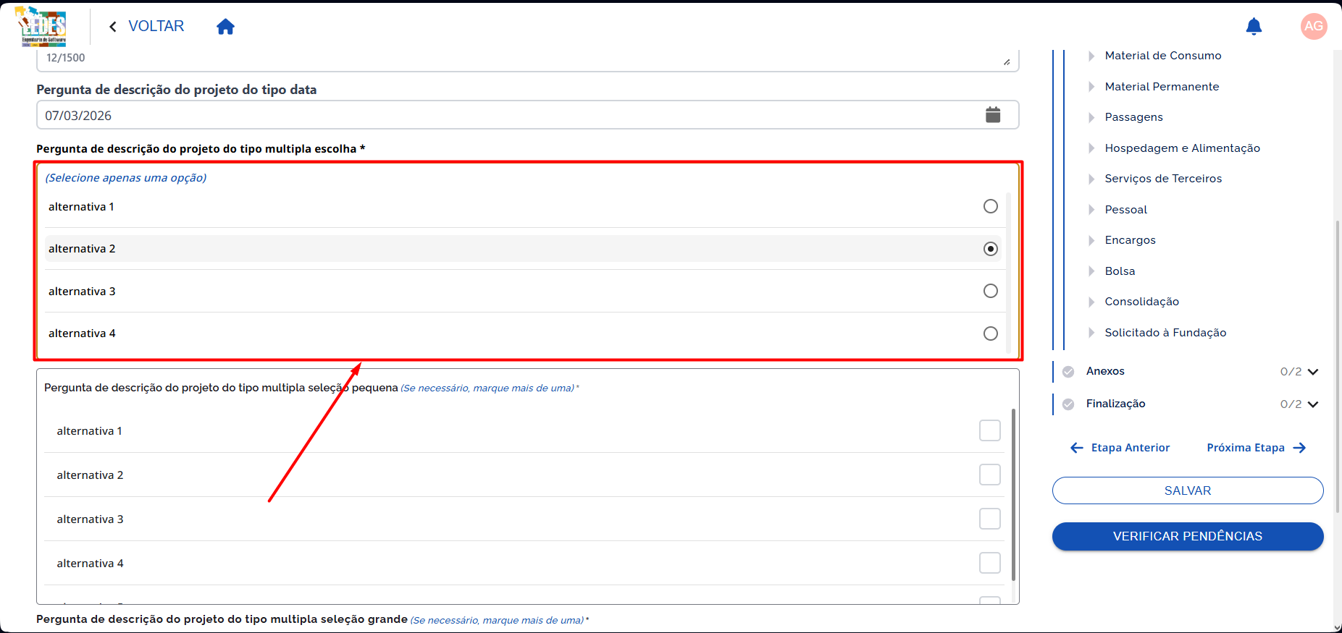The width and height of the screenshot is (1342, 633).
Task: Expand the Anexos section chevron
Action: [1313, 372]
